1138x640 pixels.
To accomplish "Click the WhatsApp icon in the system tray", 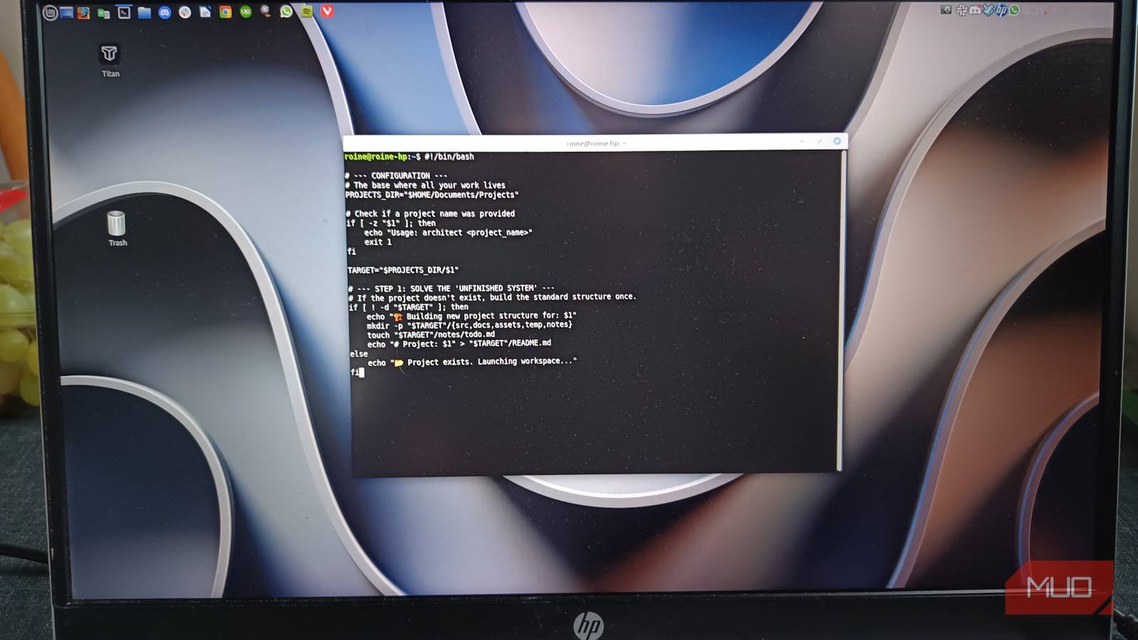I will click(x=1014, y=10).
